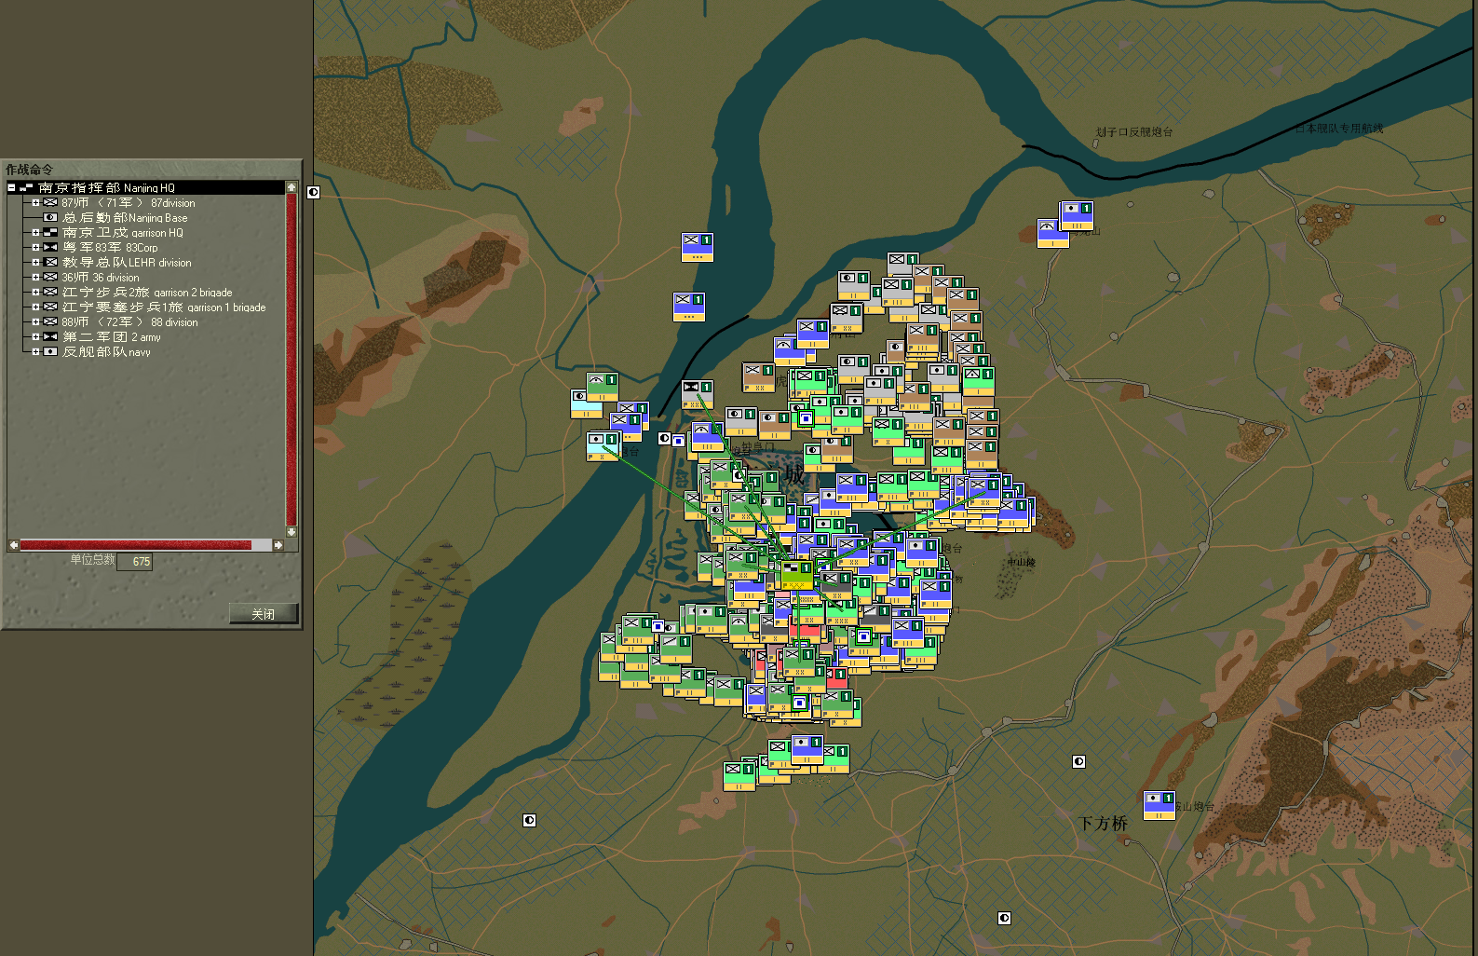Click the horizontal red scrollbar under the list
Viewport: 1478px width, 956px height.
click(x=136, y=545)
